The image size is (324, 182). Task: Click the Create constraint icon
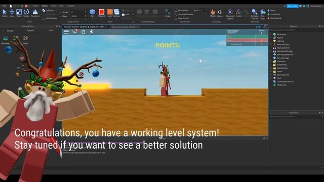coord(168,13)
